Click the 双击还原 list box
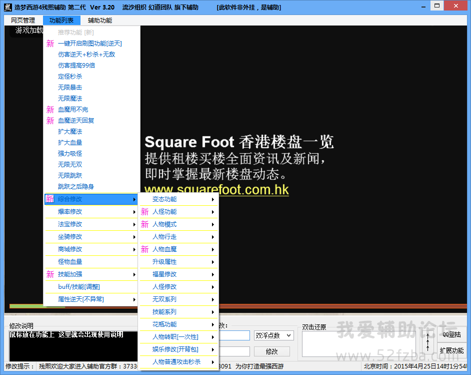This screenshot has height=375, width=471. tap(358, 344)
